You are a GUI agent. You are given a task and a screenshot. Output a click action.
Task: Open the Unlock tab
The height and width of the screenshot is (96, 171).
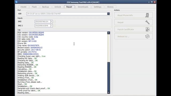[58, 7]
